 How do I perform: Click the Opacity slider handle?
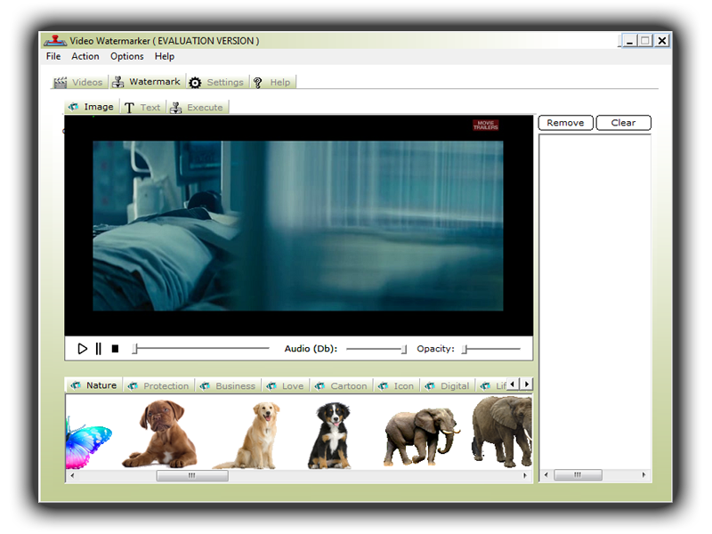click(465, 349)
